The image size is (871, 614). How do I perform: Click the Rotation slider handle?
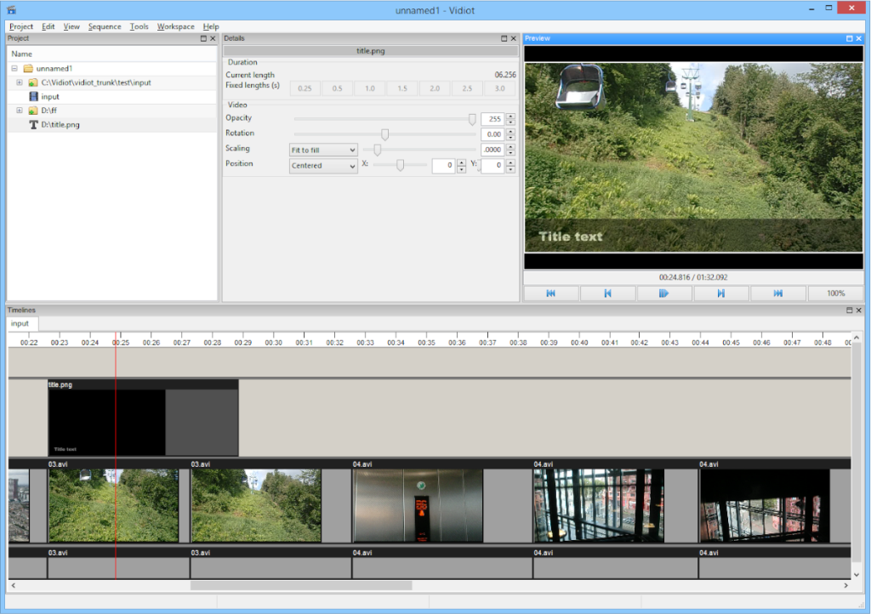(384, 134)
